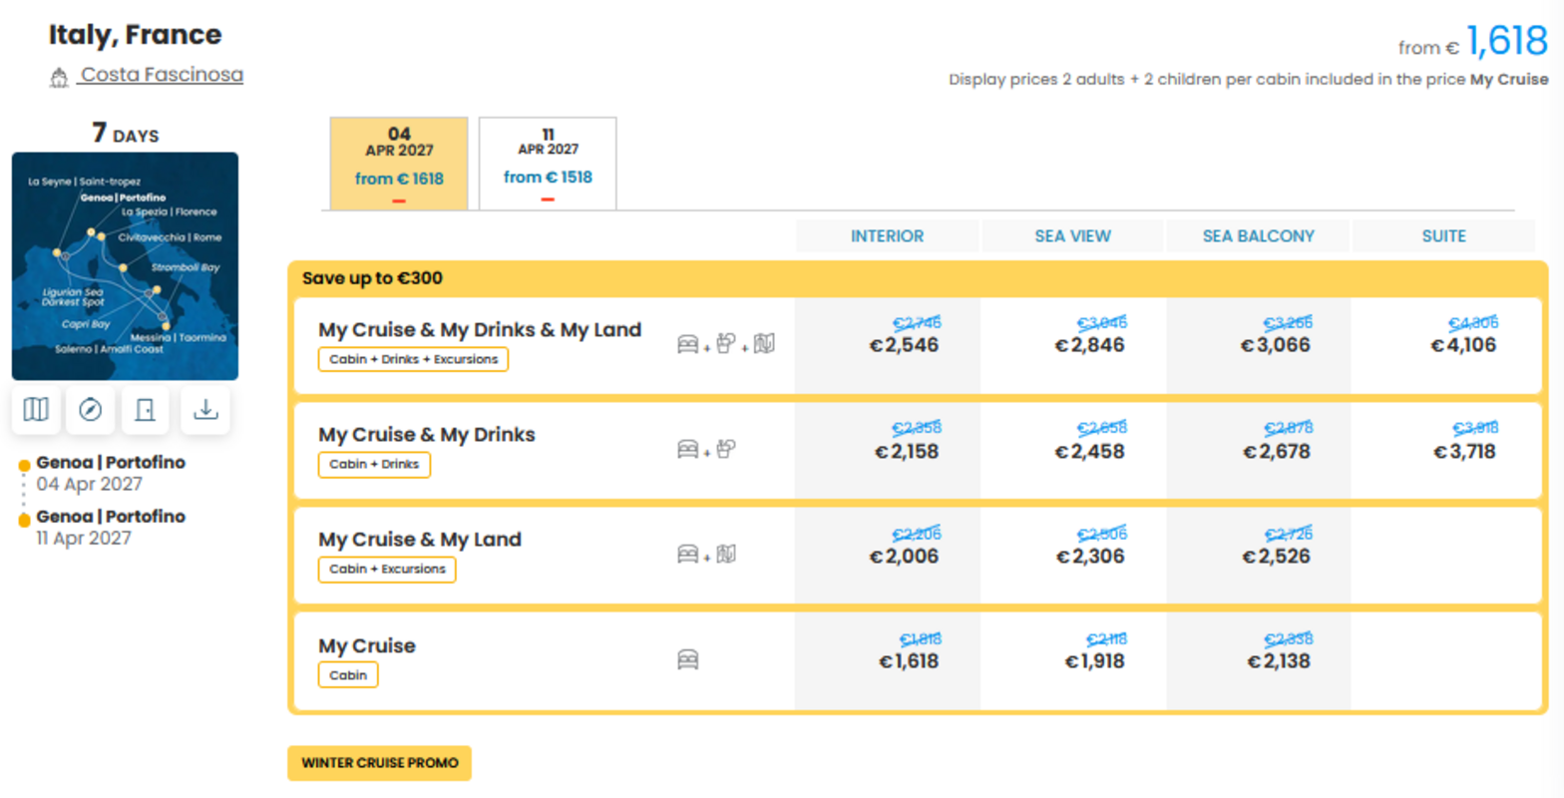Select the 04 Apr 2027 departure tab
Screen dimensions: 1564x798
[x=399, y=164]
